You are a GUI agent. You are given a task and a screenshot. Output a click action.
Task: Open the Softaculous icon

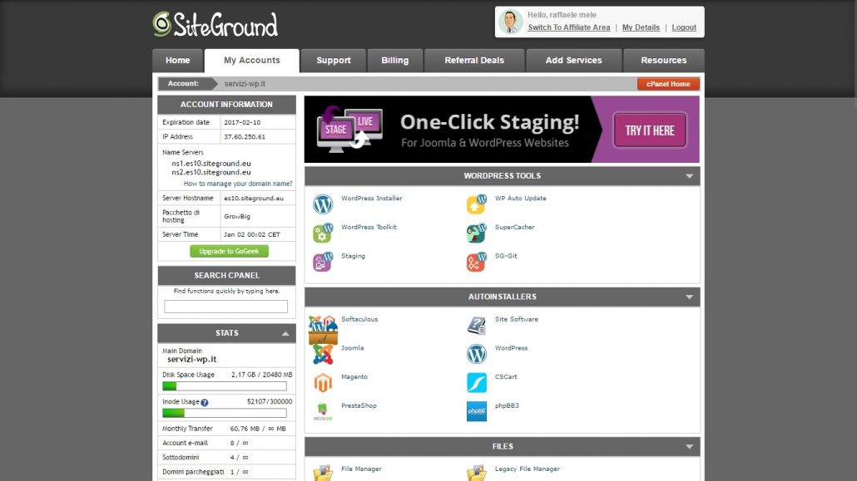(x=323, y=329)
